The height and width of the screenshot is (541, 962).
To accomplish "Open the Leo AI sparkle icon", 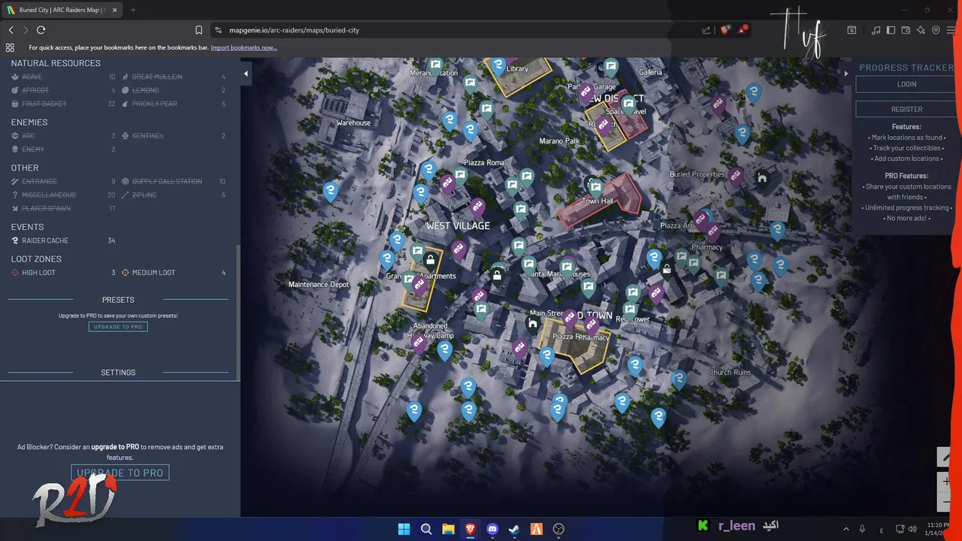I will [921, 30].
